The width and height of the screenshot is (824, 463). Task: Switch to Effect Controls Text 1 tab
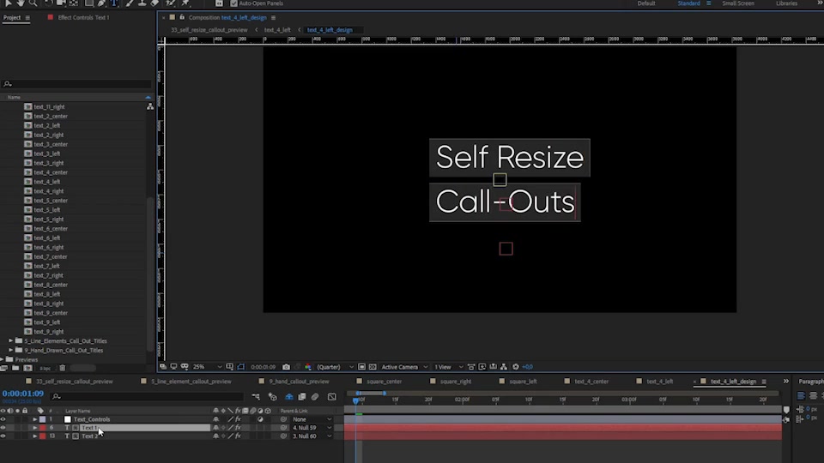click(x=83, y=17)
